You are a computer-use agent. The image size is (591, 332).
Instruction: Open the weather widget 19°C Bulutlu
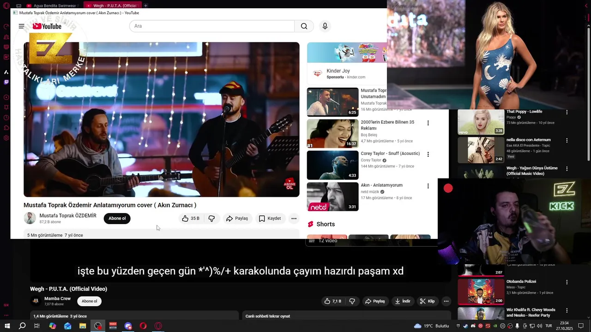click(431, 326)
